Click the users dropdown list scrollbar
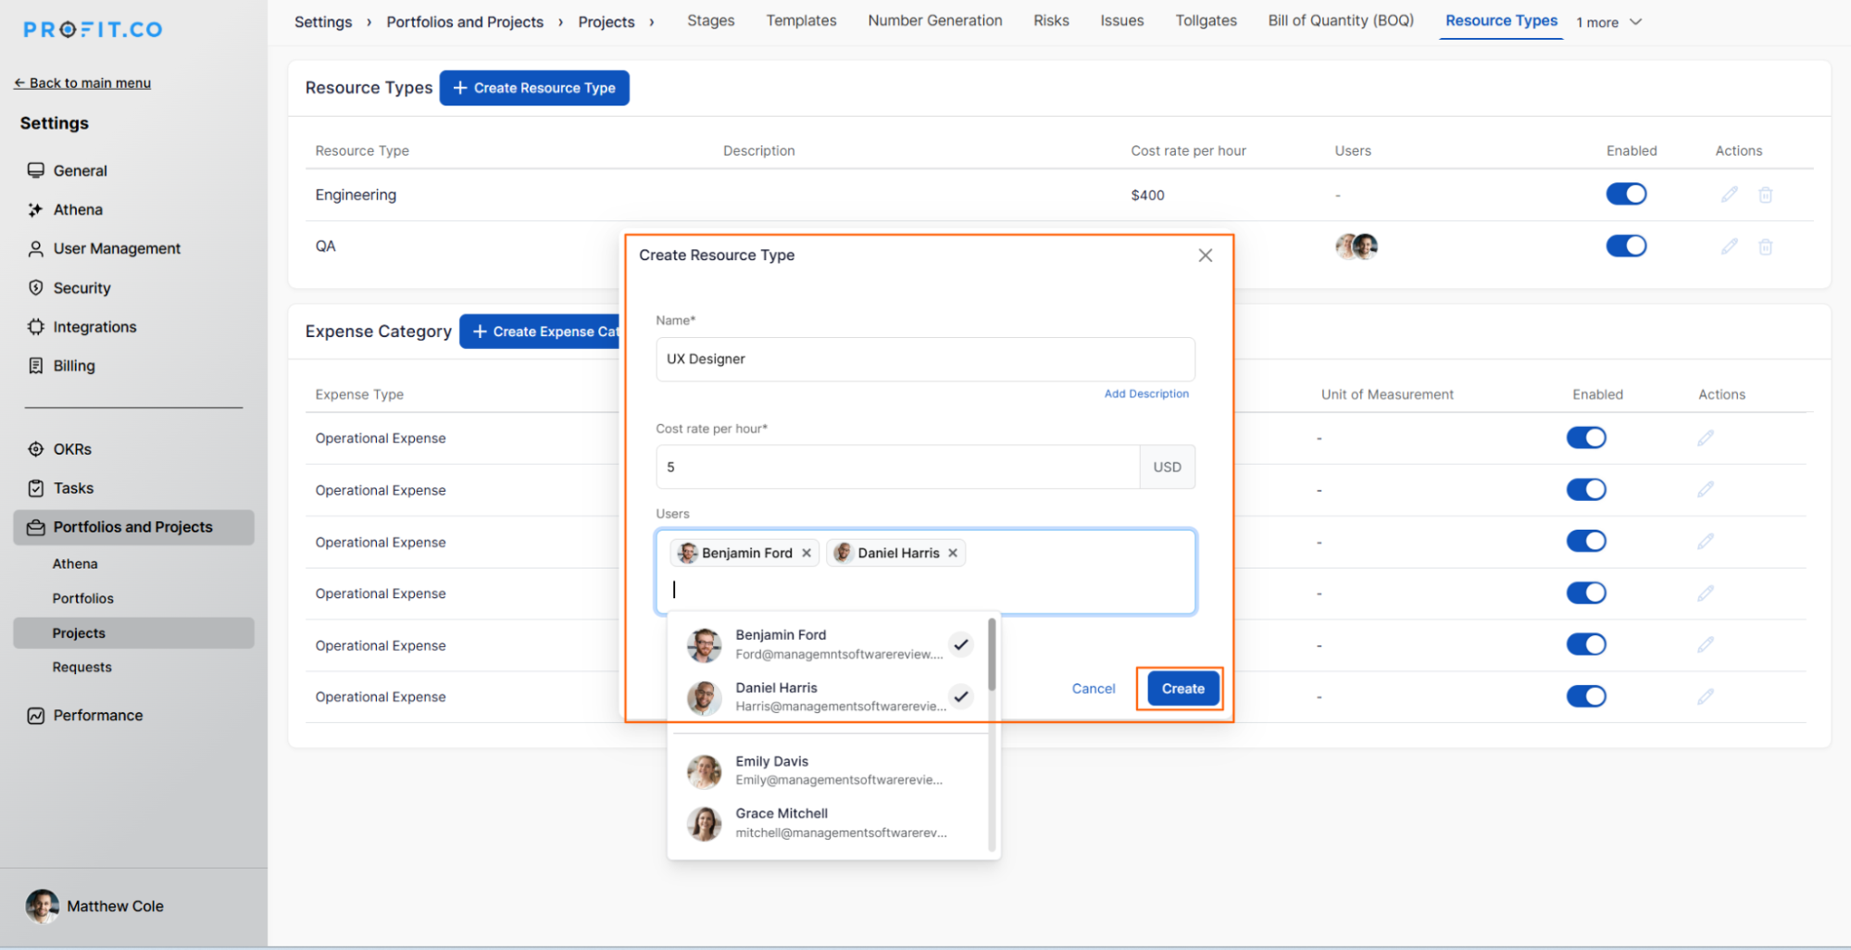This screenshot has height=950, width=1851. (992, 656)
